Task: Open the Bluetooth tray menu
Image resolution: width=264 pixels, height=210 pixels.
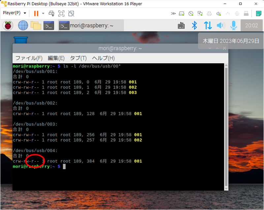Action: point(194,26)
